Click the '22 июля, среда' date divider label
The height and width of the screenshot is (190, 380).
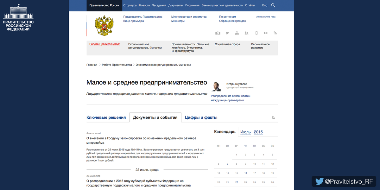click(147, 170)
